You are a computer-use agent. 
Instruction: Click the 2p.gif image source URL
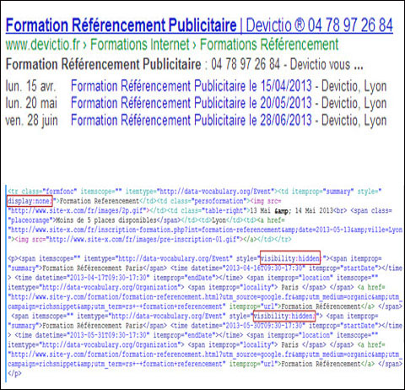[78, 210]
